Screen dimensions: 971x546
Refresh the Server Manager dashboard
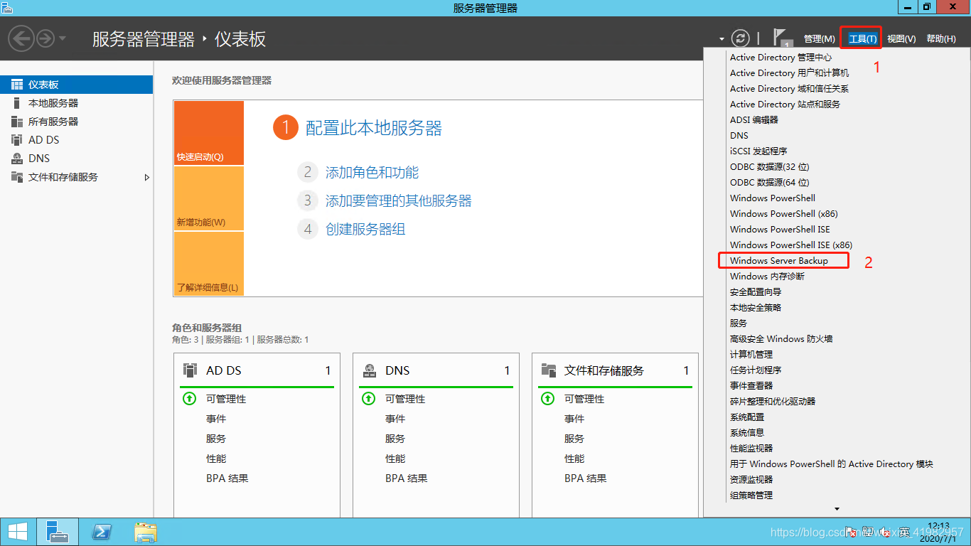[741, 38]
